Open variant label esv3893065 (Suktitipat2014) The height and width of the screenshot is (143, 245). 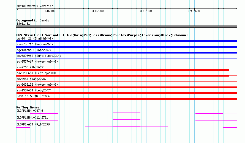(x=39, y=56)
